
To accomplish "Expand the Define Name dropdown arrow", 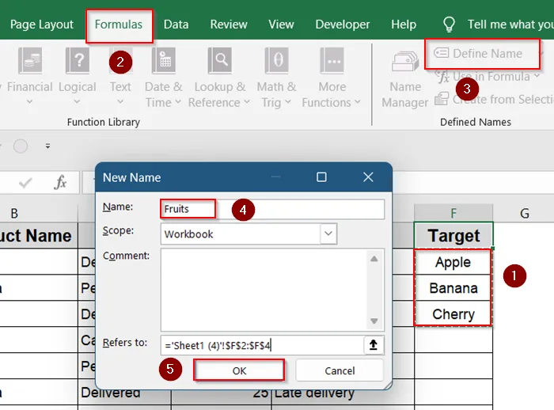I will pyautogui.click(x=541, y=53).
